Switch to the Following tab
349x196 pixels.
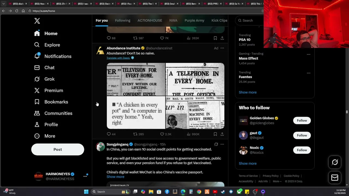pyautogui.click(x=123, y=20)
